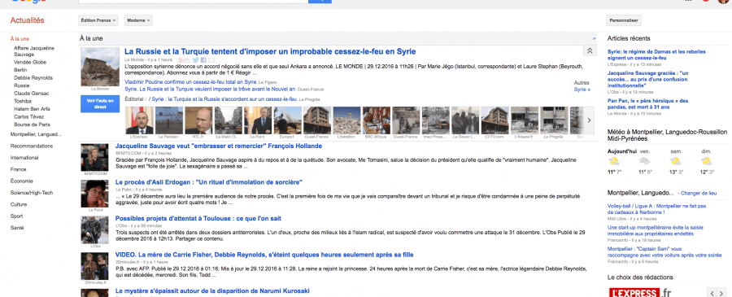Select Montpellier, Langued... sidebar section
Screen dimensions: 732x297
coord(36,134)
